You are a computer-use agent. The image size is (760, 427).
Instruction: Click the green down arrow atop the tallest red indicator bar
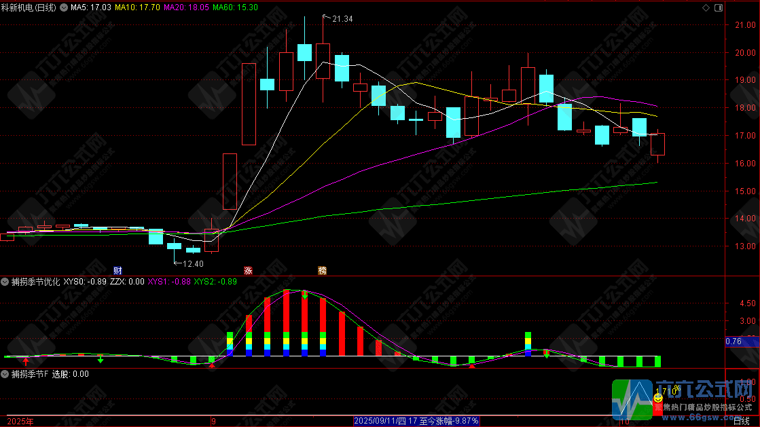305,296
